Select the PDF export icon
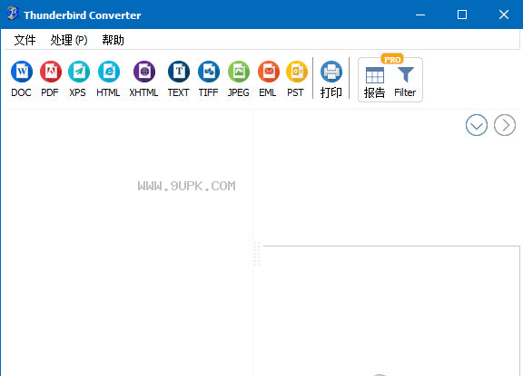 point(50,79)
